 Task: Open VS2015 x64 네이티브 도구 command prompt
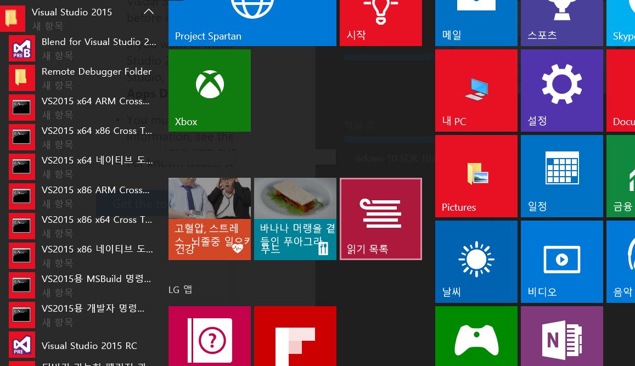pyautogui.click(x=84, y=167)
